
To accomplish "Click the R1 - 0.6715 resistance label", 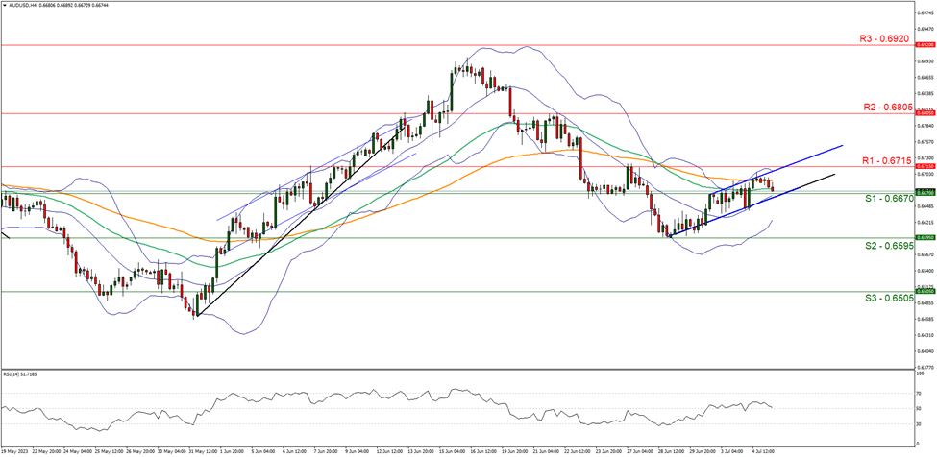I will click(x=886, y=160).
